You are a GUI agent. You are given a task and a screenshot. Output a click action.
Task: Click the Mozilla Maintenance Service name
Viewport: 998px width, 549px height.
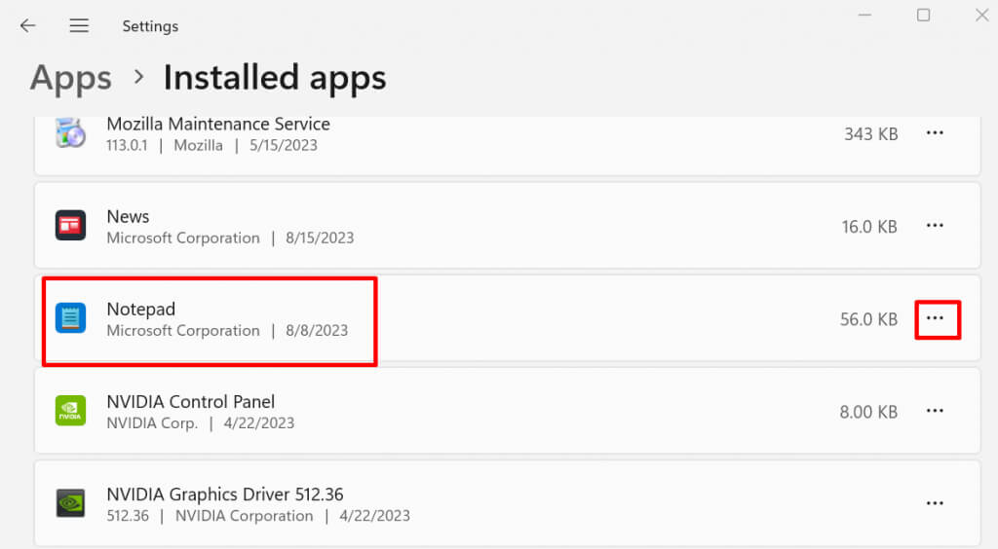[218, 125]
